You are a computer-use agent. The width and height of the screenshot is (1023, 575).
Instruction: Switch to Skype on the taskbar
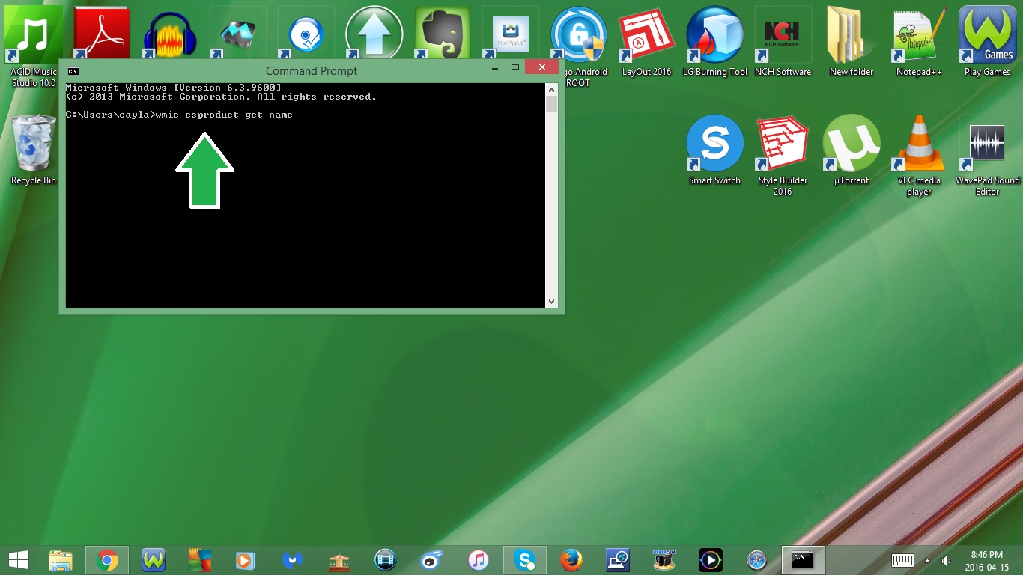525,559
